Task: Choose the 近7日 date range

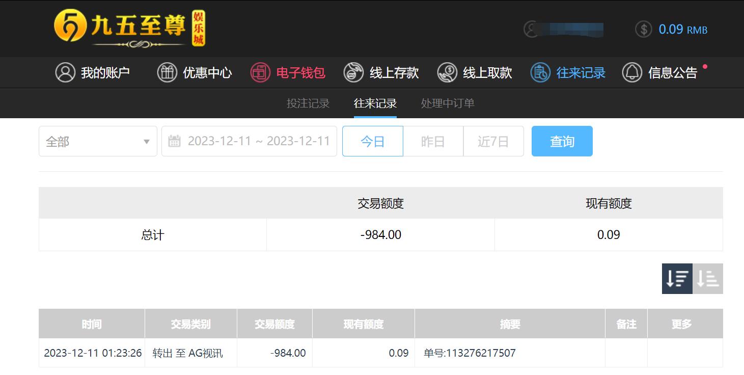Action: pyautogui.click(x=493, y=141)
